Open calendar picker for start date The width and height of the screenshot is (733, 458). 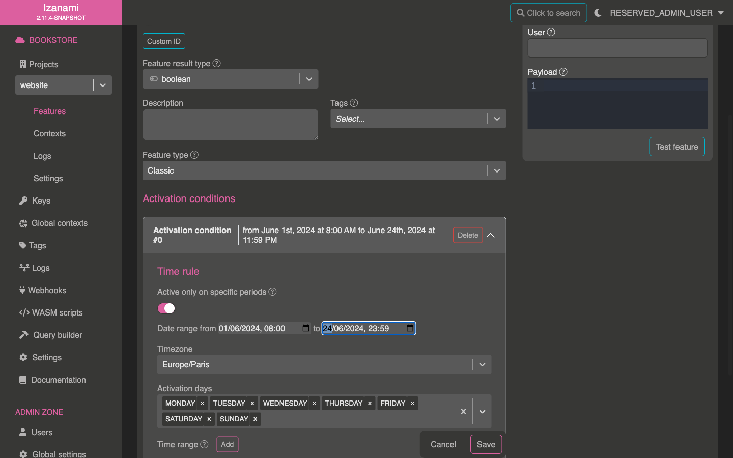click(306, 328)
